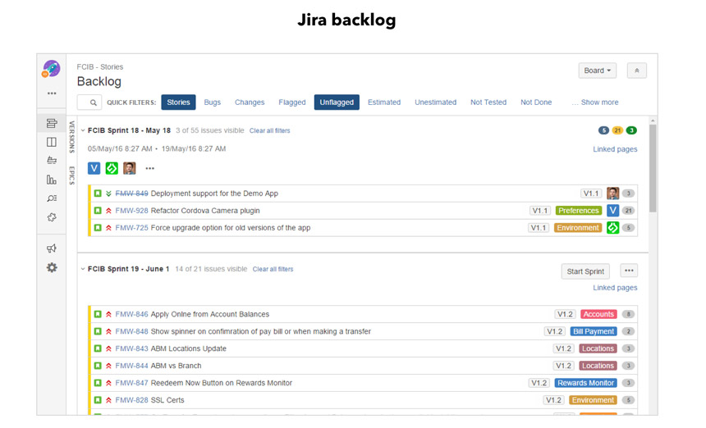
Task: Filter by the green diamond assignee avatar
Action: point(112,168)
